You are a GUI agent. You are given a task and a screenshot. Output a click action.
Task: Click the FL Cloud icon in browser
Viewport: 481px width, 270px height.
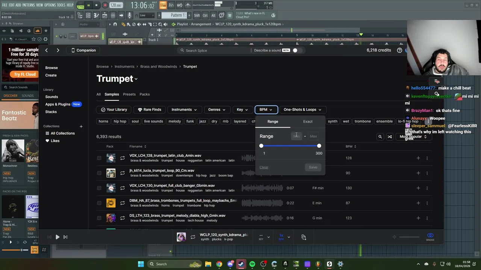(x=37, y=31)
